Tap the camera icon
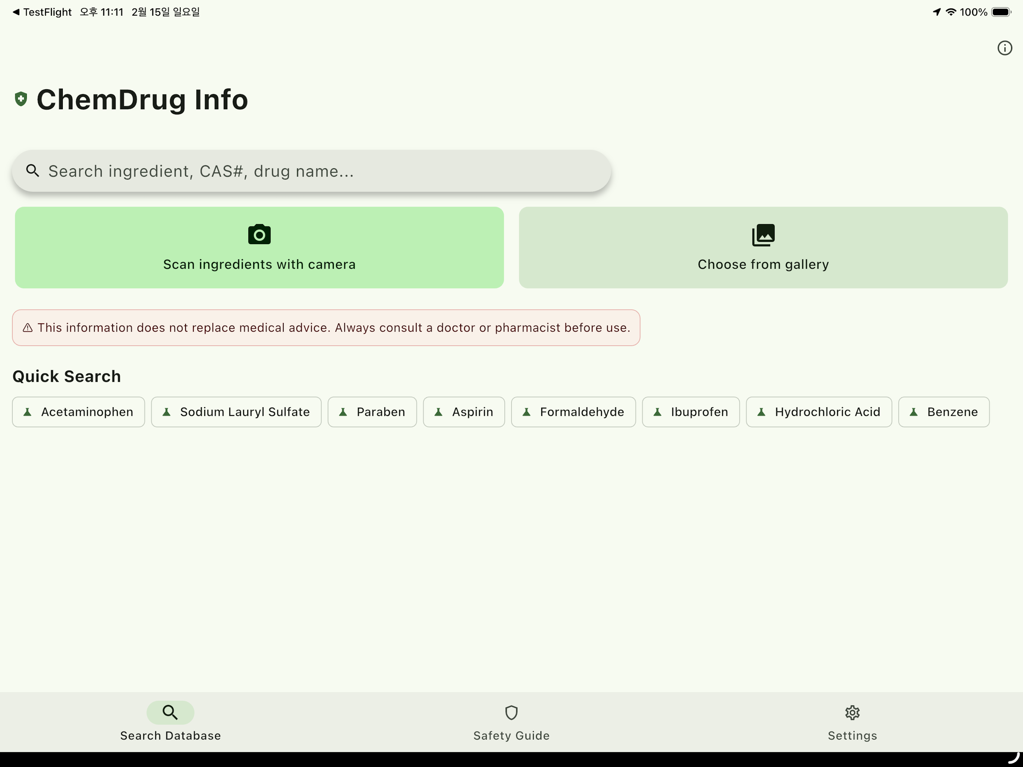 (259, 235)
